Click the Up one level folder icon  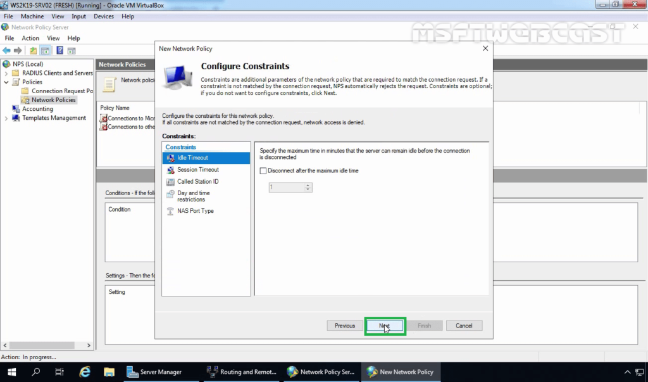[x=33, y=51]
